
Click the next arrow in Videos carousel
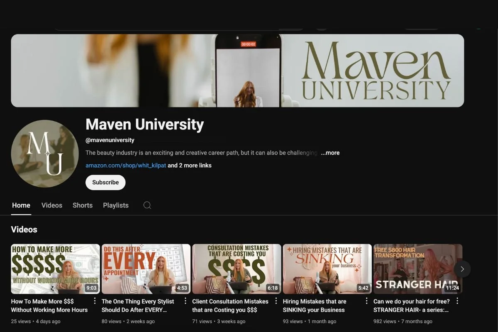[462, 269]
